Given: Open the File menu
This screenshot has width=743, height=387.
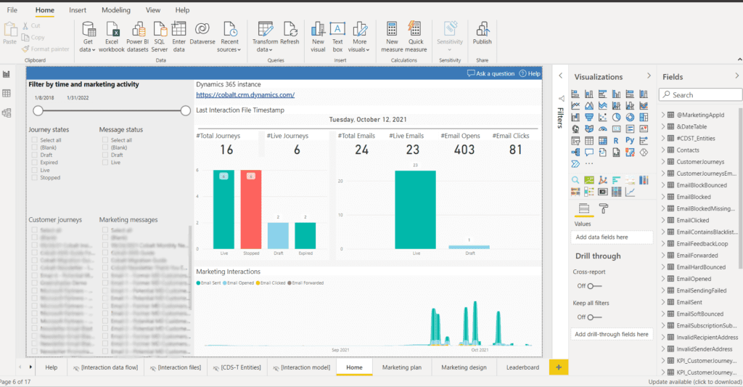Looking at the screenshot, I should pos(12,10).
